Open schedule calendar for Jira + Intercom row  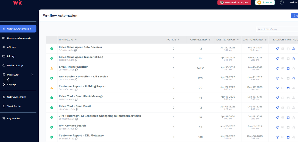pyautogui.click(x=288, y=118)
